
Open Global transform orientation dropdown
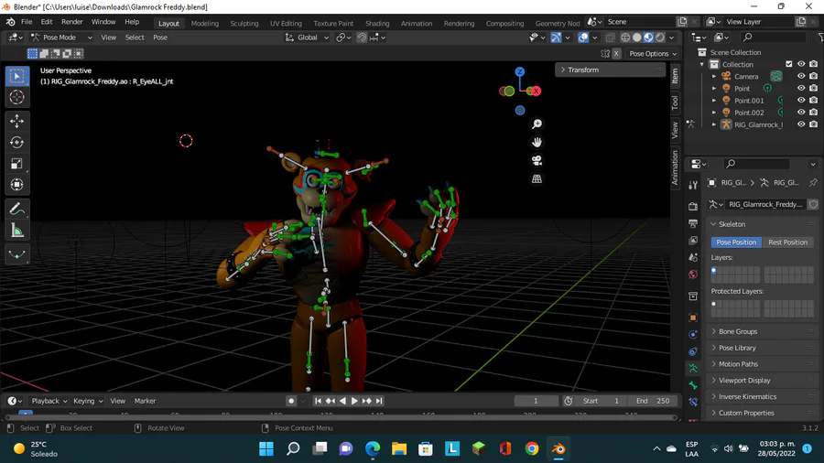pos(307,38)
